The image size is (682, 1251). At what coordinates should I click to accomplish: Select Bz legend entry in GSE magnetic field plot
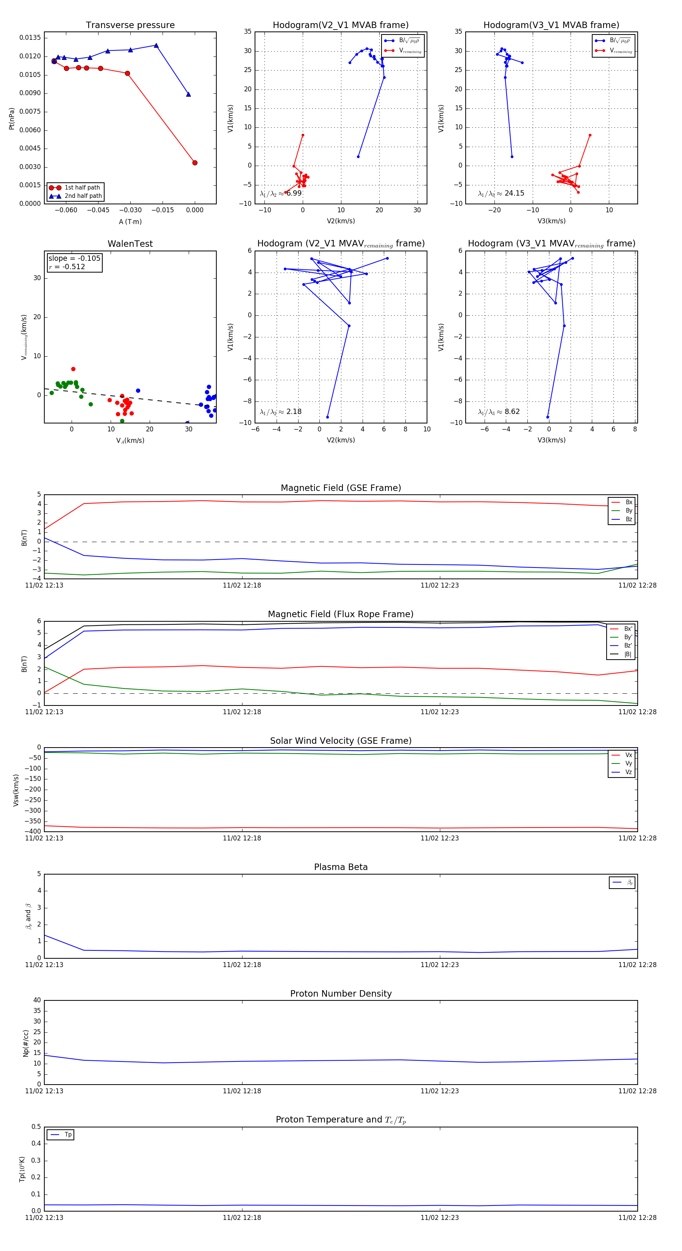coord(622,519)
